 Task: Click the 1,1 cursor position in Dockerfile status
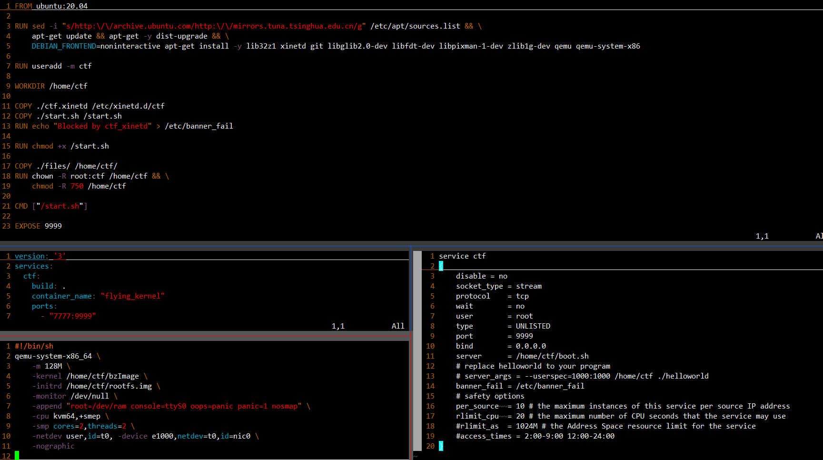point(762,236)
